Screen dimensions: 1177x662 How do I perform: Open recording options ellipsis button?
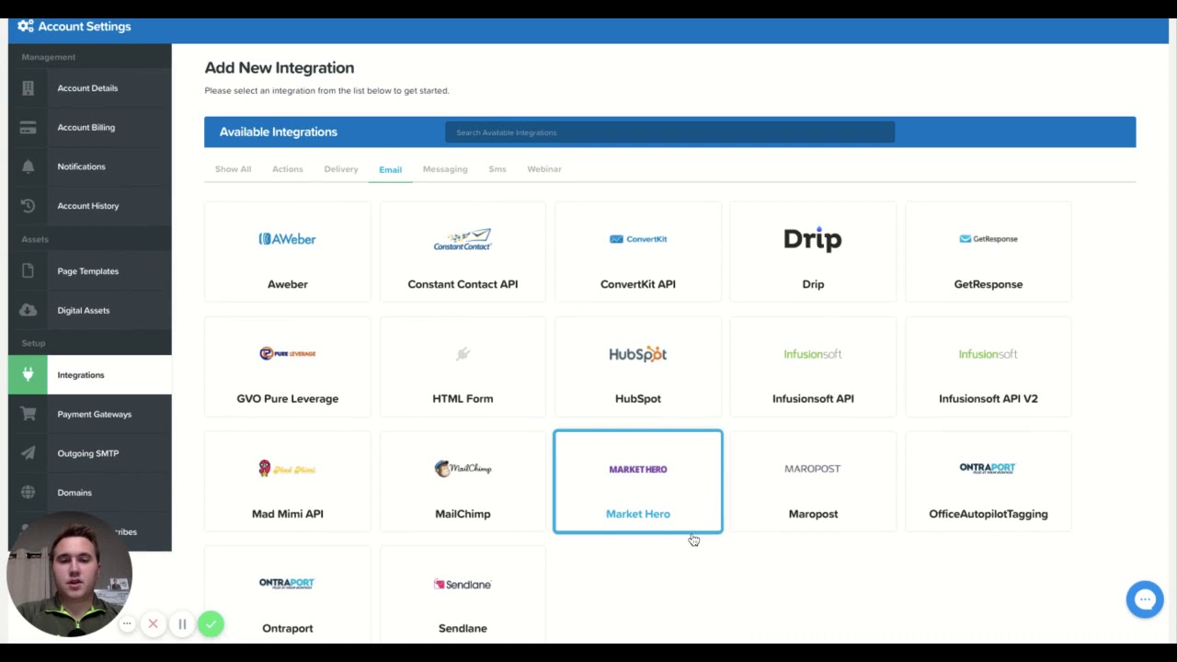[127, 624]
